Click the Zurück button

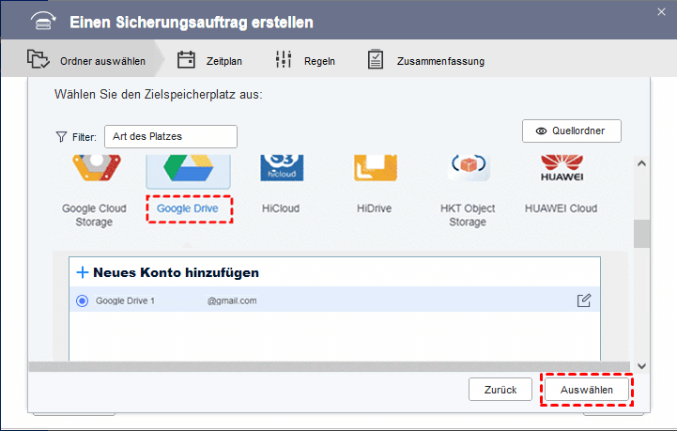[x=500, y=389]
